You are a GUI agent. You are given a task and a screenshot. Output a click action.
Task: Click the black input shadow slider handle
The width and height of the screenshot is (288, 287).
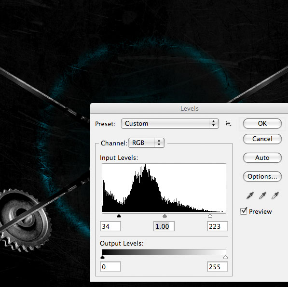[x=119, y=216]
